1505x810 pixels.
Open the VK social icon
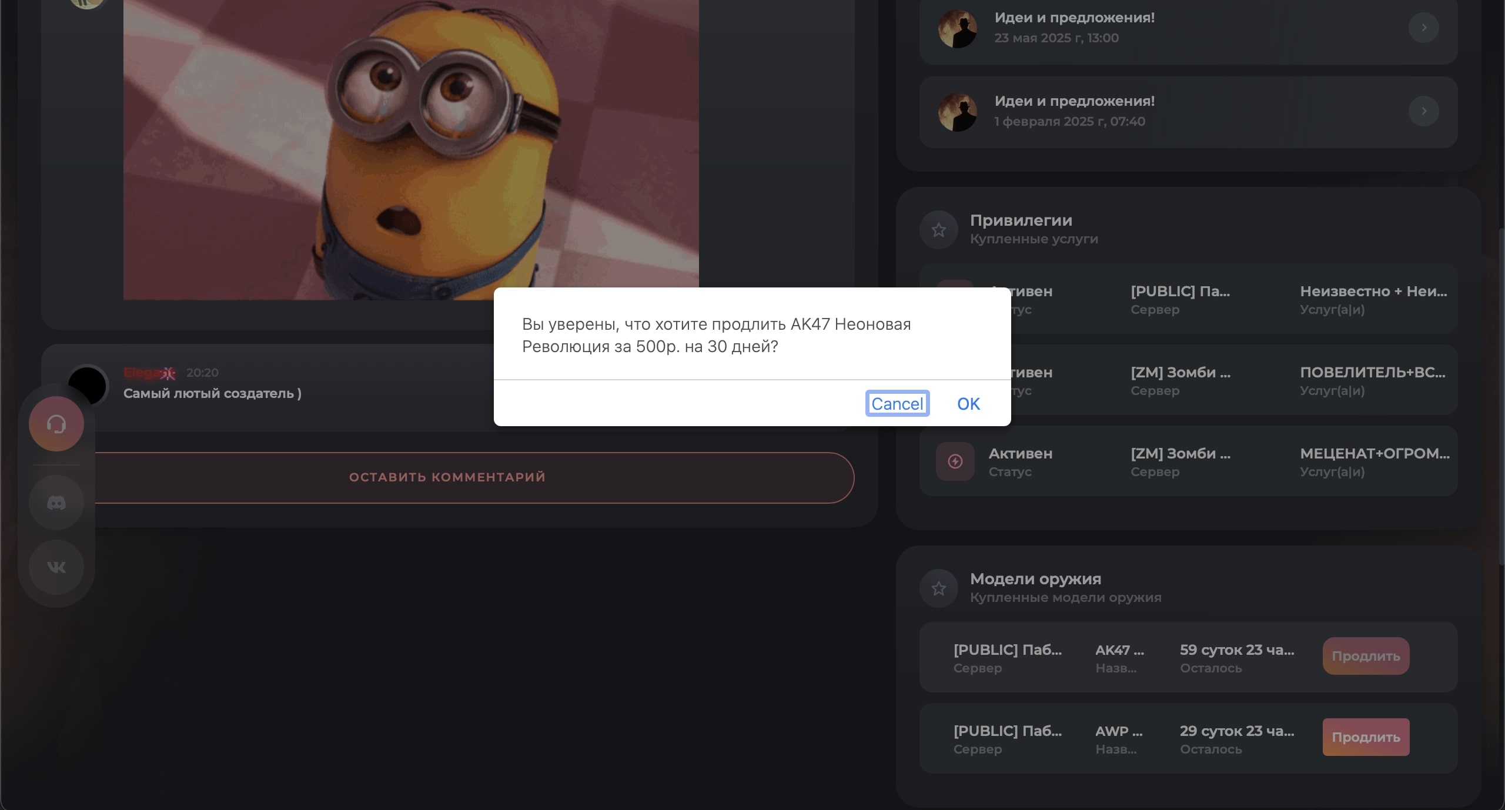56,567
